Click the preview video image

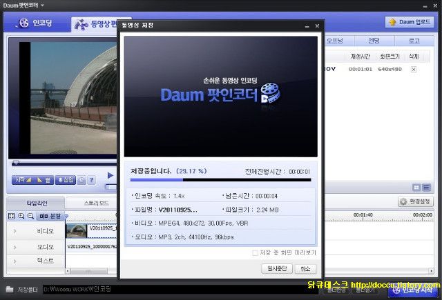tap(68, 98)
